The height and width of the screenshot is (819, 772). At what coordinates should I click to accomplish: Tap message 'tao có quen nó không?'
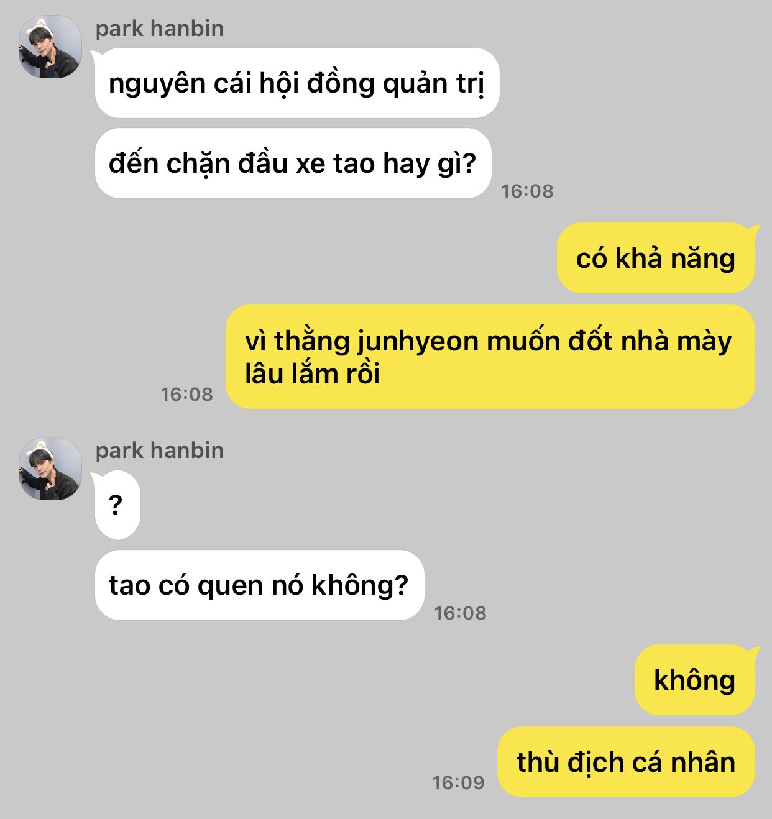[x=259, y=585]
